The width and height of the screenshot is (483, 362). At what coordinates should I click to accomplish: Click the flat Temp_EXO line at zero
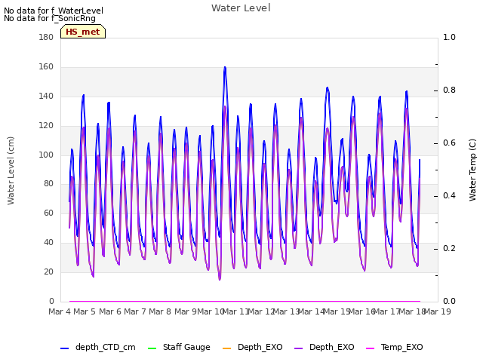point(245,301)
